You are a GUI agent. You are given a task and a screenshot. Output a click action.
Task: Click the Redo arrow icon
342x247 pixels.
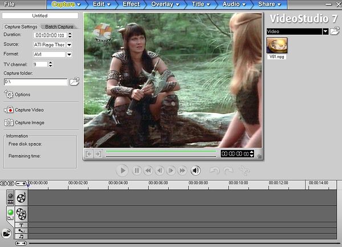click(229, 171)
